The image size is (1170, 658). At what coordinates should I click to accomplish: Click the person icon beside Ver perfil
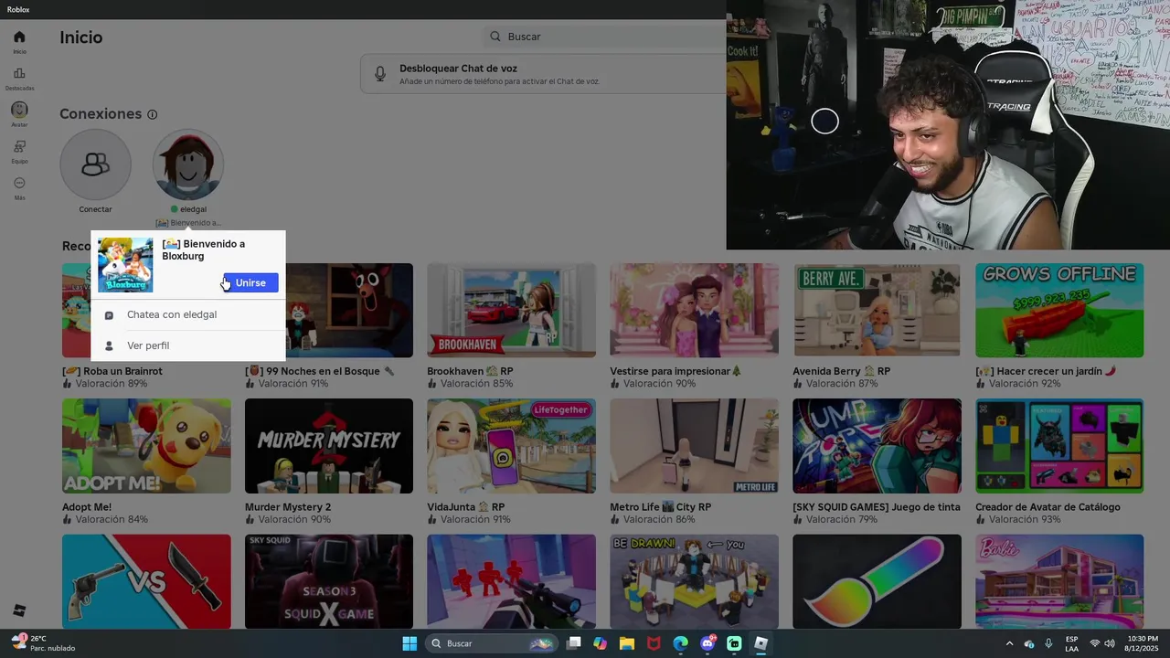pyautogui.click(x=109, y=345)
